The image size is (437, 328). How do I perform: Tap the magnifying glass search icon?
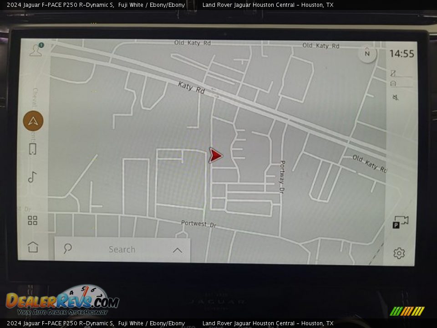[67, 249]
